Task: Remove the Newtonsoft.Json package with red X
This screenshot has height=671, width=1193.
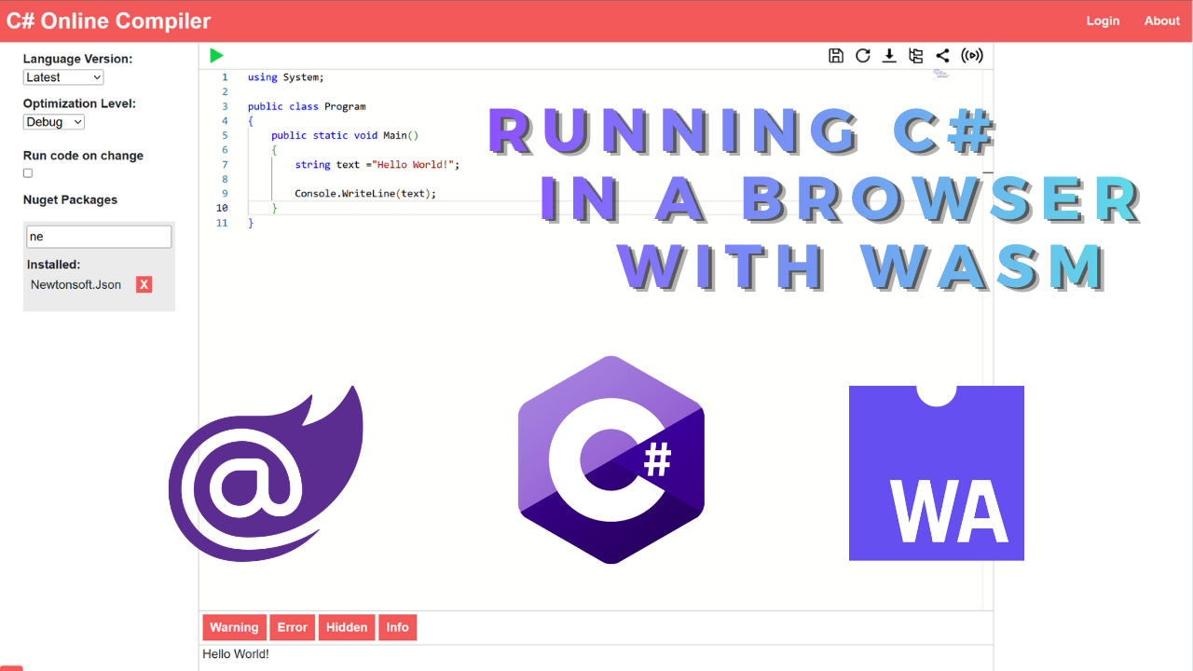Action: 144,284
